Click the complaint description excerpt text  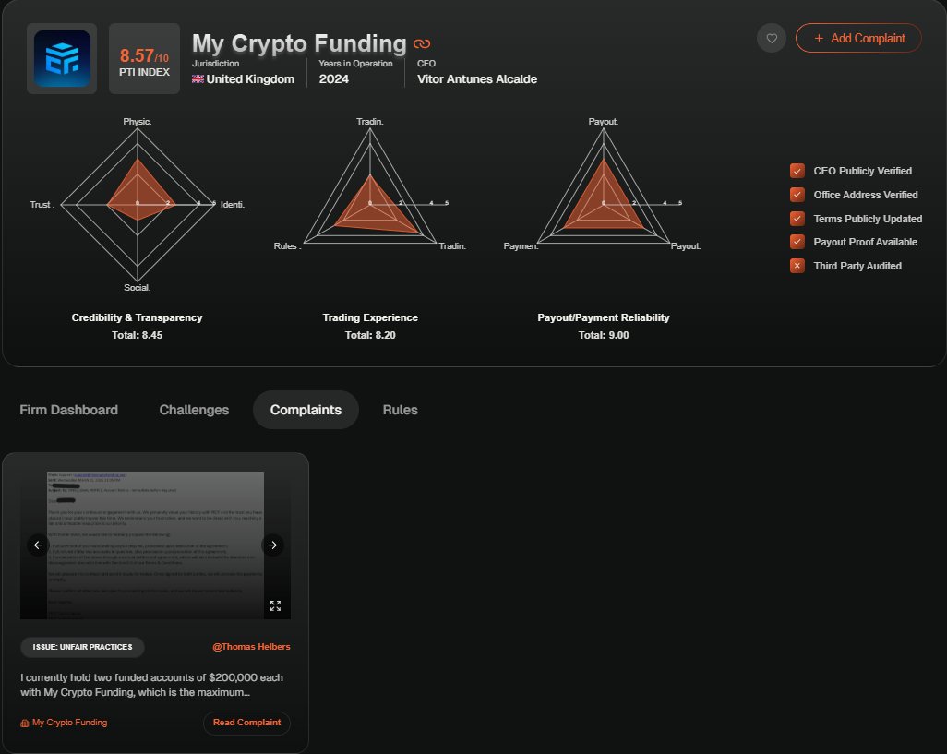point(151,685)
